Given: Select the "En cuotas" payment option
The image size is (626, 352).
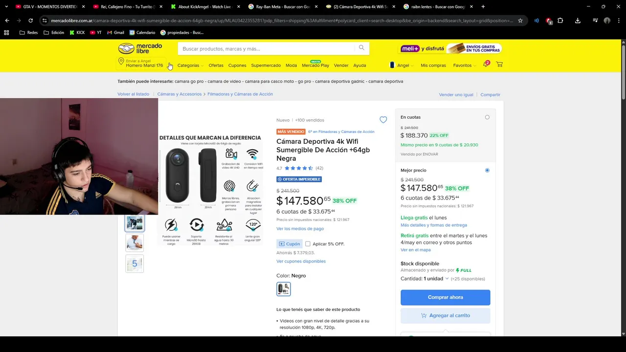Looking at the screenshot, I should (487, 117).
